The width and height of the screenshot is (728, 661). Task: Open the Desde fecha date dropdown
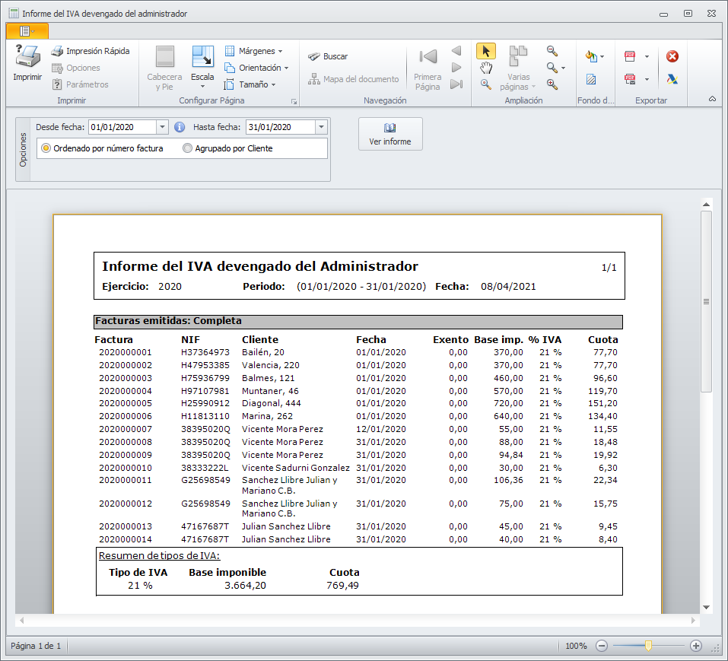point(162,127)
